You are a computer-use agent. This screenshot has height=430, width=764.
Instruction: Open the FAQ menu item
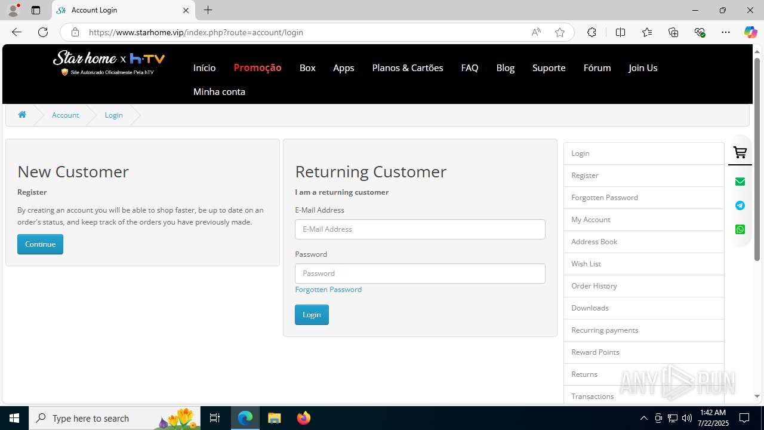click(x=470, y=67)
